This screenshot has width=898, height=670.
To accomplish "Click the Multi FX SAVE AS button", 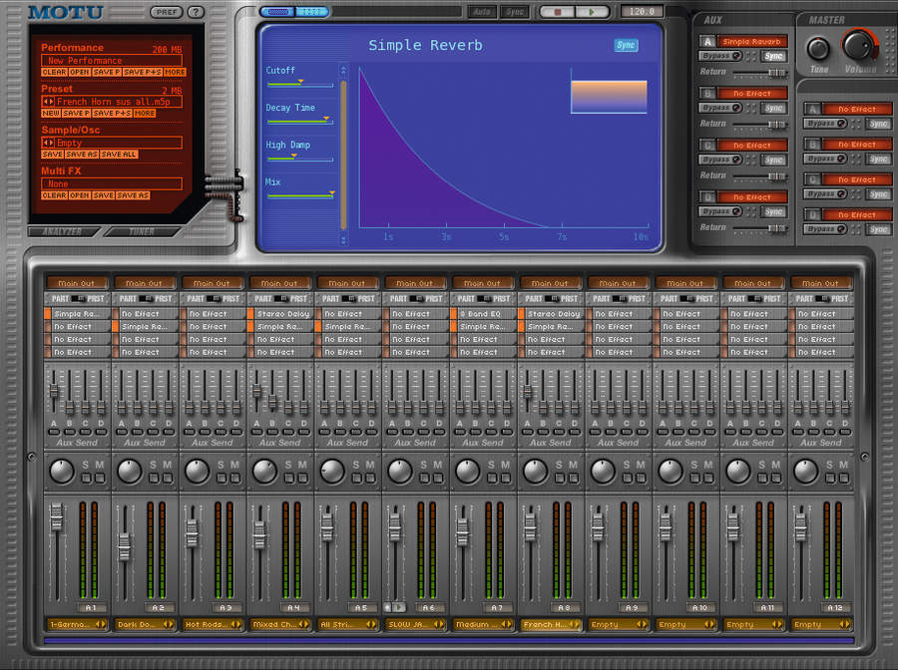I will pos(133,195).
